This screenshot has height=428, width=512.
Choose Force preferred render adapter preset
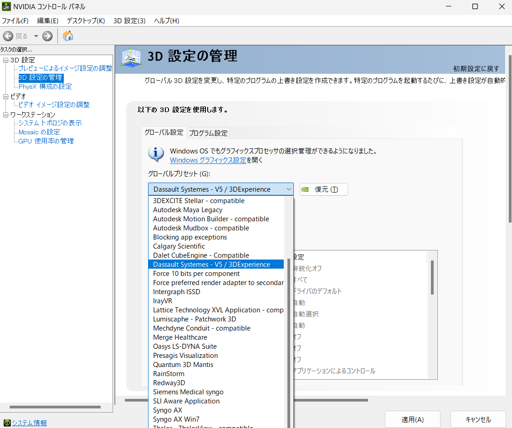coord(216,283)
